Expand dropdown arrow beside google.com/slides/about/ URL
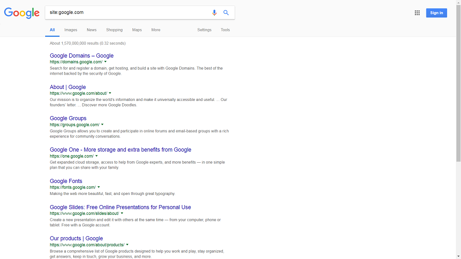 (122, 213)
